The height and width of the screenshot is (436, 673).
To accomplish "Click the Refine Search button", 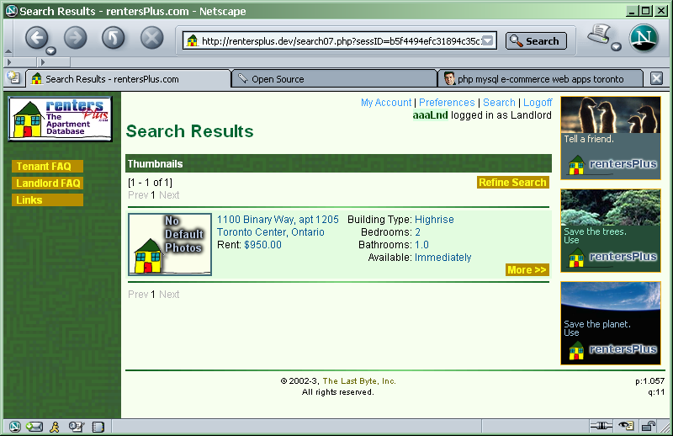I will [x=512, y=183].
